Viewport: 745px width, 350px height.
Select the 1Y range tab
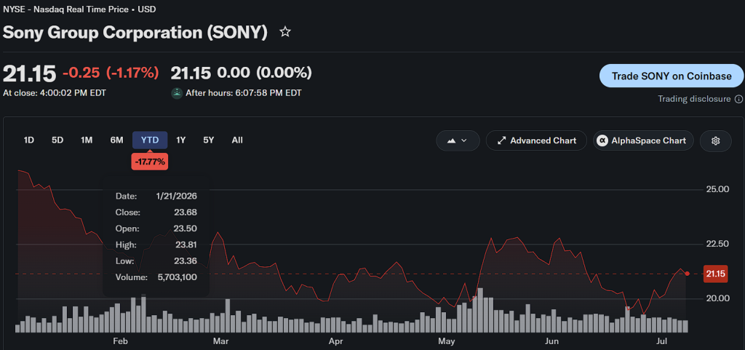(x=180, y=140)
